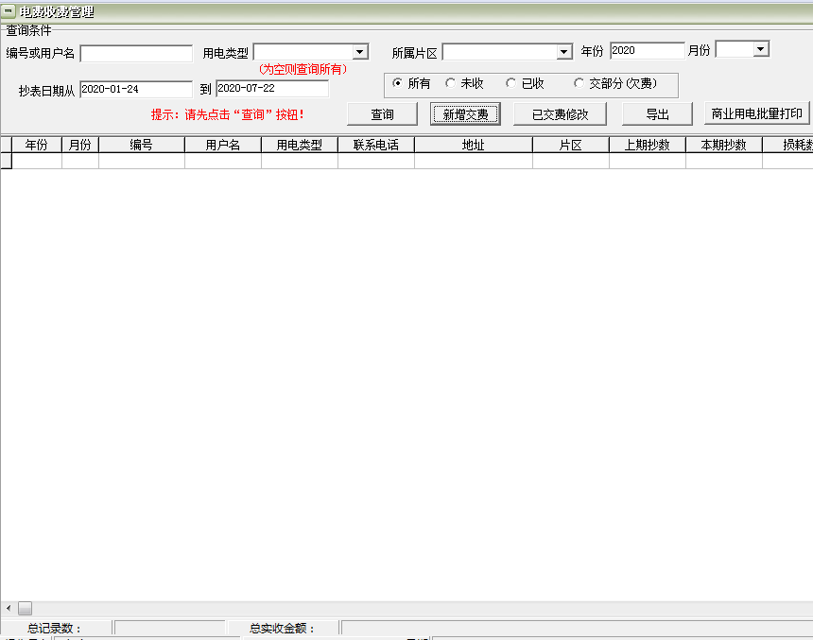813x640 pixels.
Task: Click the 年份 field showing 2020
Action: (x=647, y=51)
